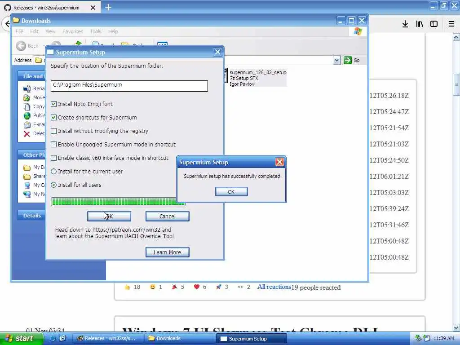This screenshot has width=460, height=345.
Task: Click the Supermium folder location field
Action: pos(129,86)
